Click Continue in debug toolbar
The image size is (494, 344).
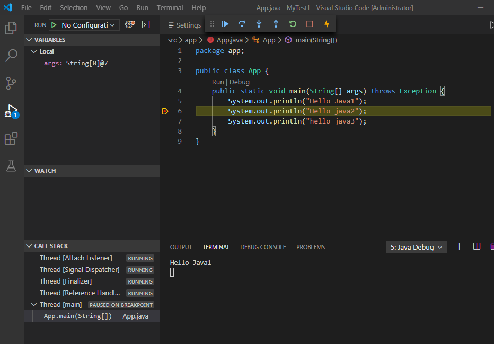pos(225,24)
